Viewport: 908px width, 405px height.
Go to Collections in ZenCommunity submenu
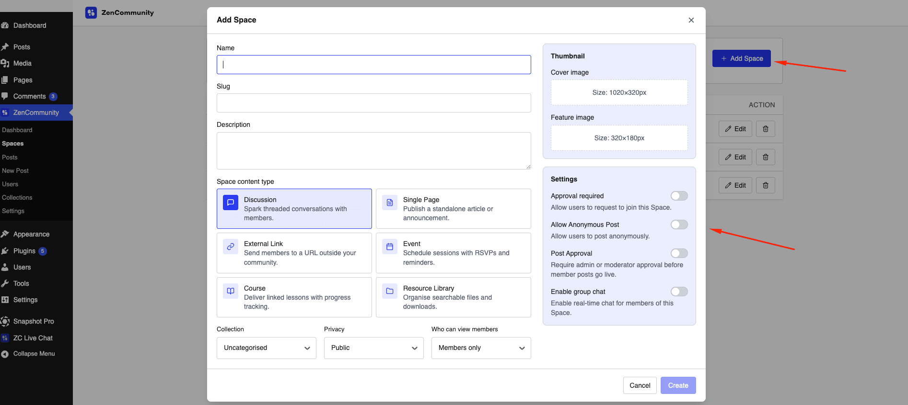17,198
